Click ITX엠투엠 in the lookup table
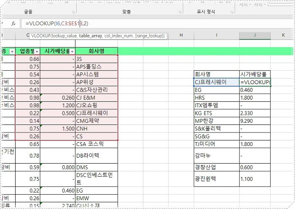295x209 pixels. (x=217, y=106)
